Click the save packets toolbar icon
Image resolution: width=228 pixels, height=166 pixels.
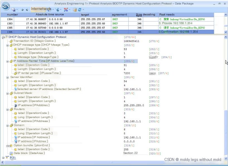[13, 10]
